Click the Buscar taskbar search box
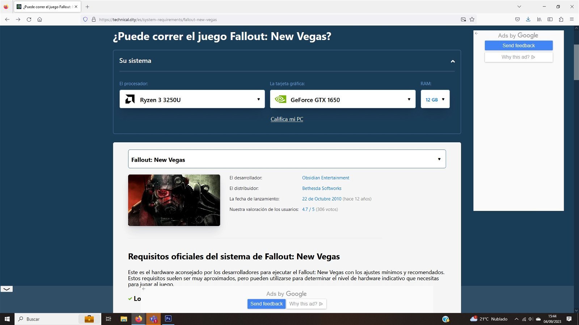The height and width of the screenshot is (325, 579). (58, 319)
